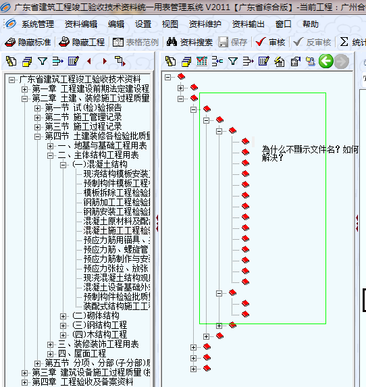Open the 资料维护 menu
Image resolution: width=366 pixels, height=387 pixels.
click(205, 24)
